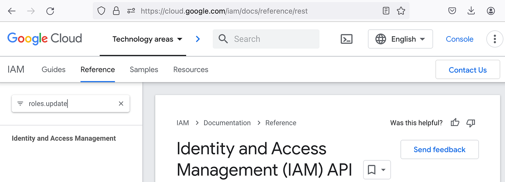Click the thumbs up helpful icon
The image size is (505, 182).
455,123
